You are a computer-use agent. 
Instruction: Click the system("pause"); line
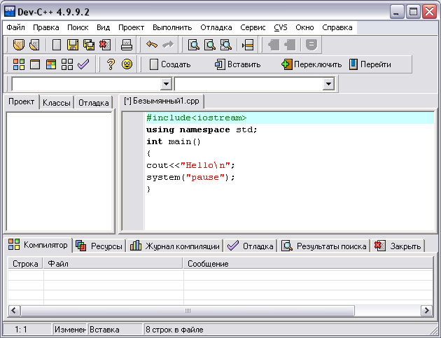(190, 177)
